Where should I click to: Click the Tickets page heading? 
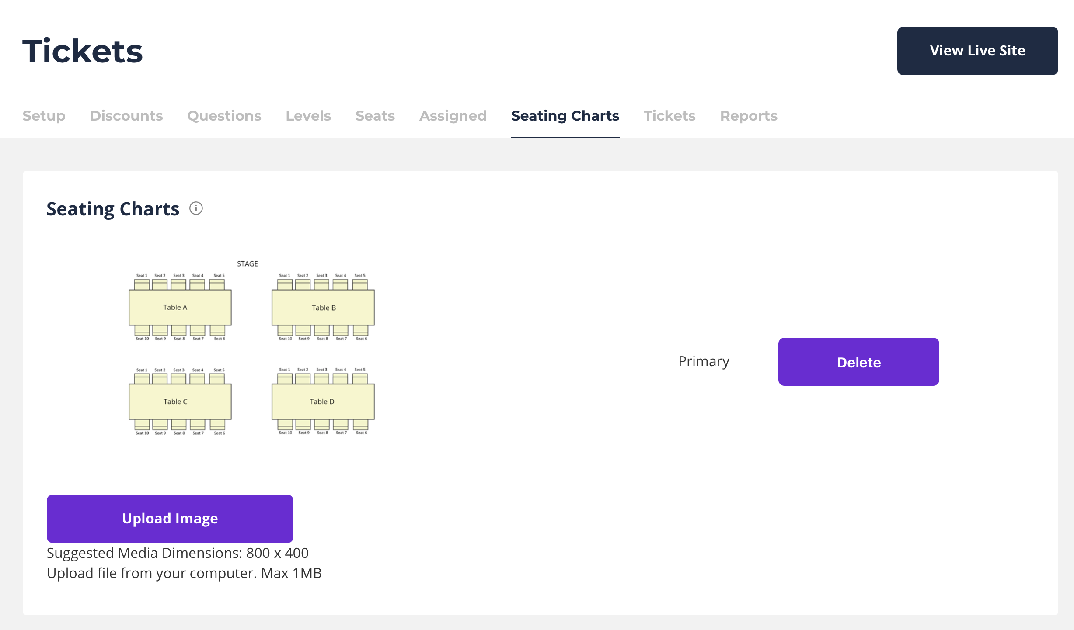click(x=83, y=51)
